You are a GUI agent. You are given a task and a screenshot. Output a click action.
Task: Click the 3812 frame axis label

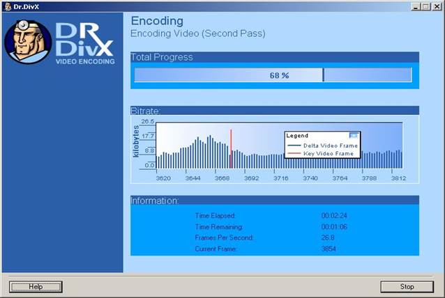[398, 178]
